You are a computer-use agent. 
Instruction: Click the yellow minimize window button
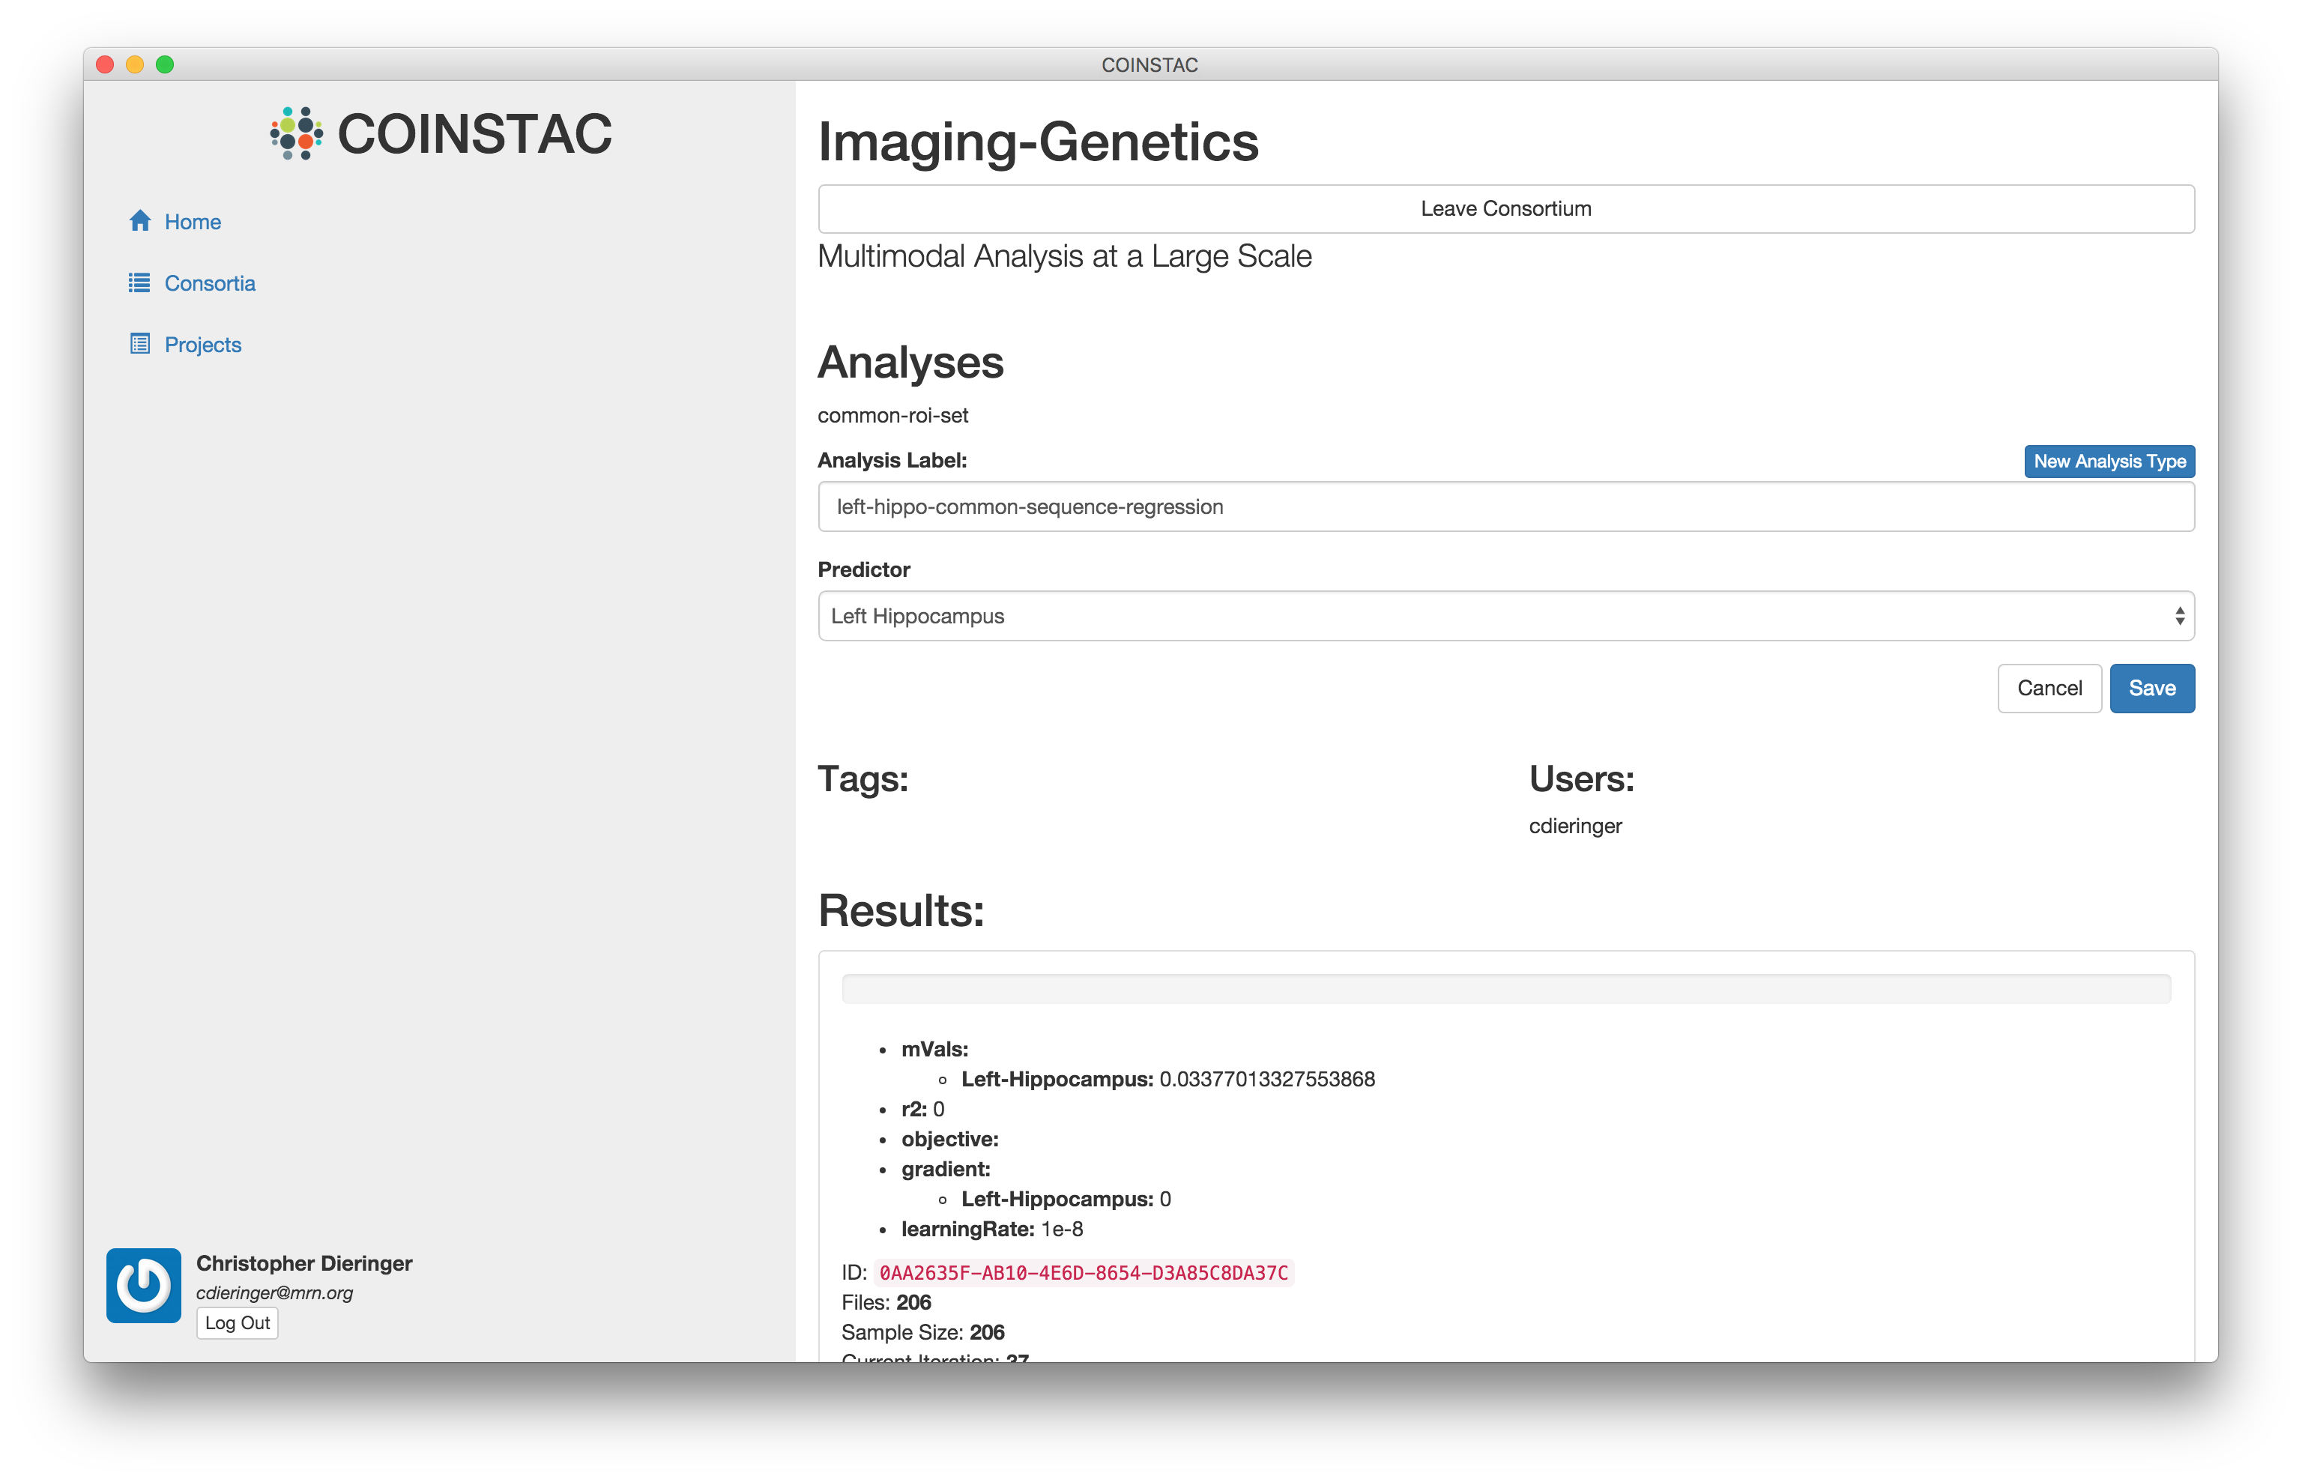pos(136,64)
